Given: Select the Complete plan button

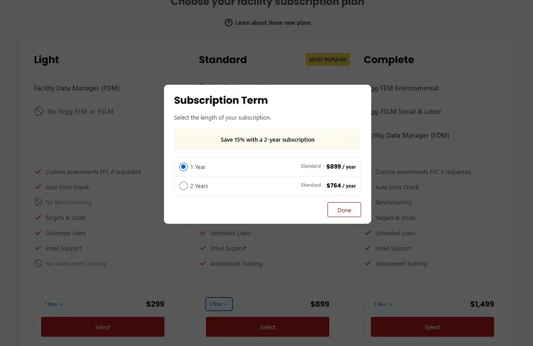Looking at the screenshot, I should tap(432, 327).
